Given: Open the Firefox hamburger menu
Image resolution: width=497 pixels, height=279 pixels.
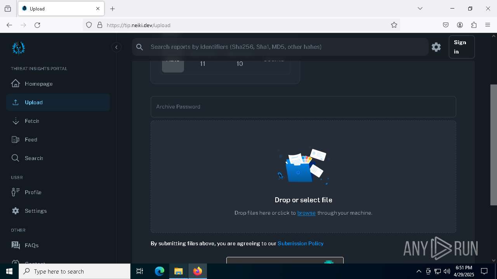Looking at the screenshot, I should [488, 25].
